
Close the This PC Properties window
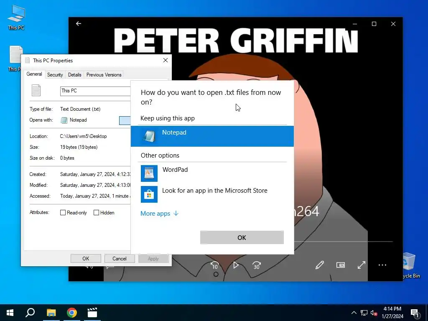pos(166,60)
